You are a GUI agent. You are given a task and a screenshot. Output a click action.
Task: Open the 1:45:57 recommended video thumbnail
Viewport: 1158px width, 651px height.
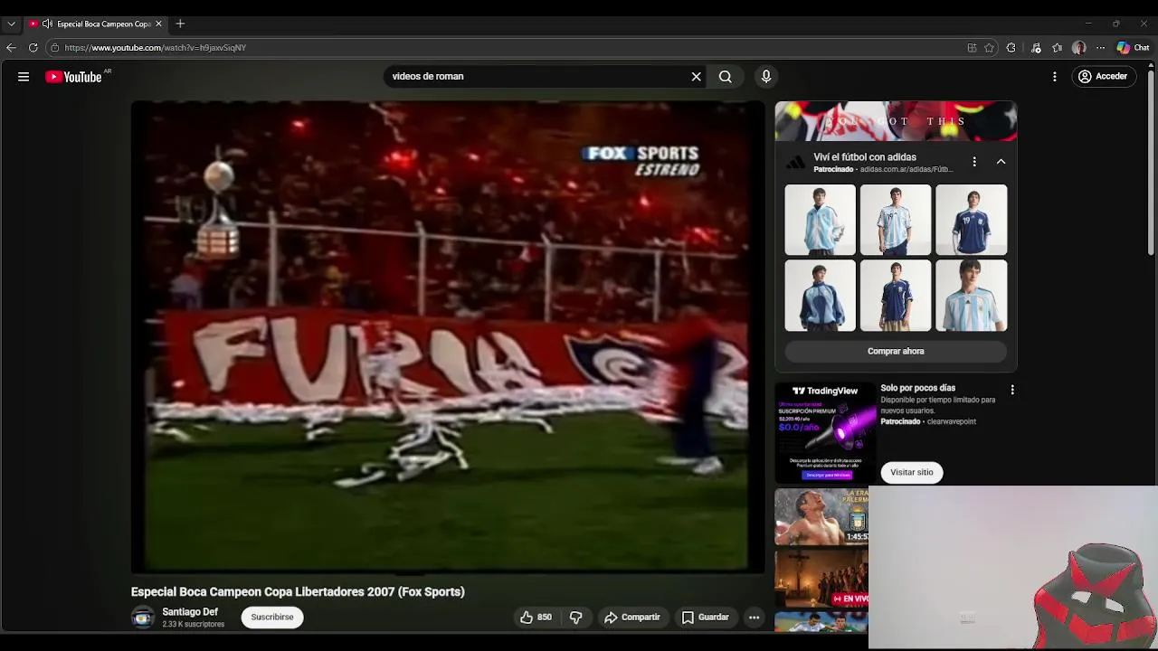pos(821,516)
